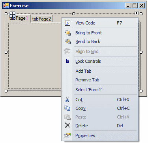Click the Bring to Front icon
This screenshot has width=148, height=143.
67,33
